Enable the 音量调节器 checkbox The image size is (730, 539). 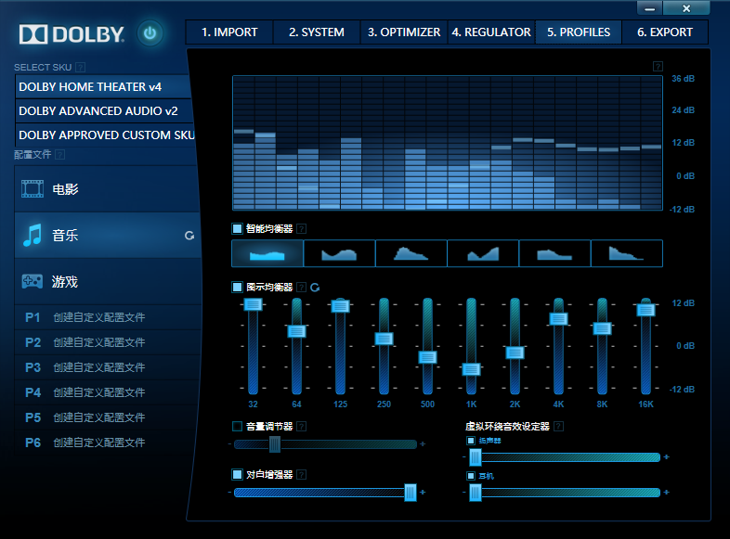point(237,426)
